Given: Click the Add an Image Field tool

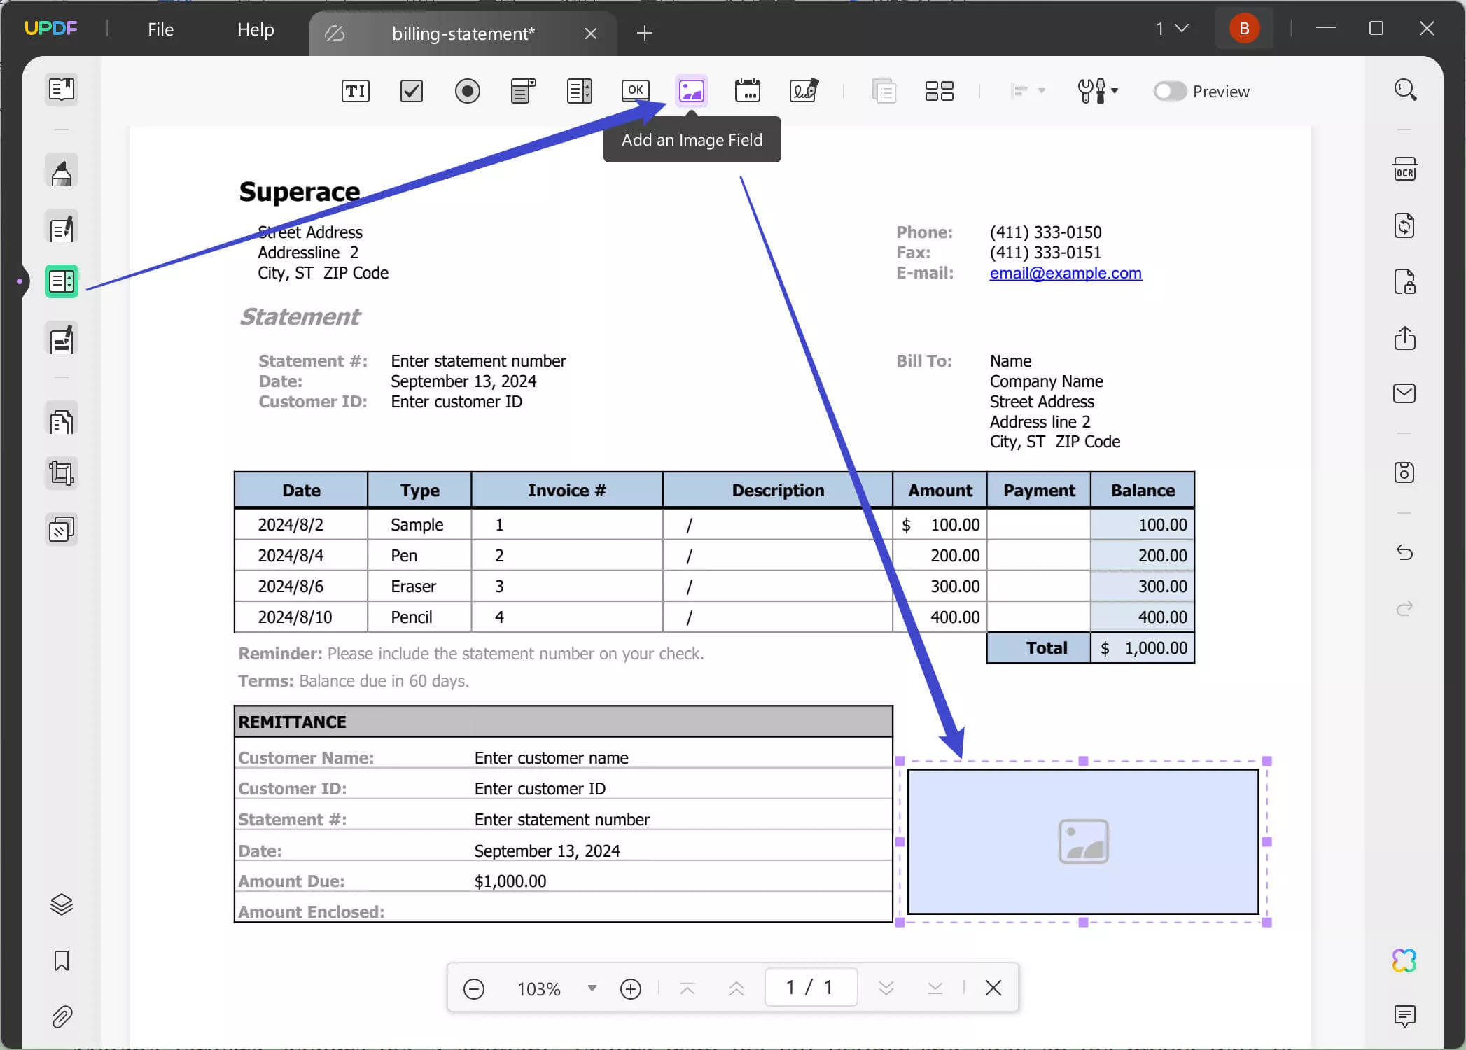Looking at the screenshot, I should pos(692,91).
